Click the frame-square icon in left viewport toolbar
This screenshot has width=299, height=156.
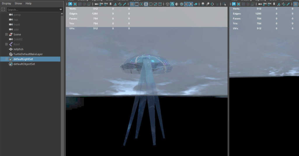click(75, 4)
